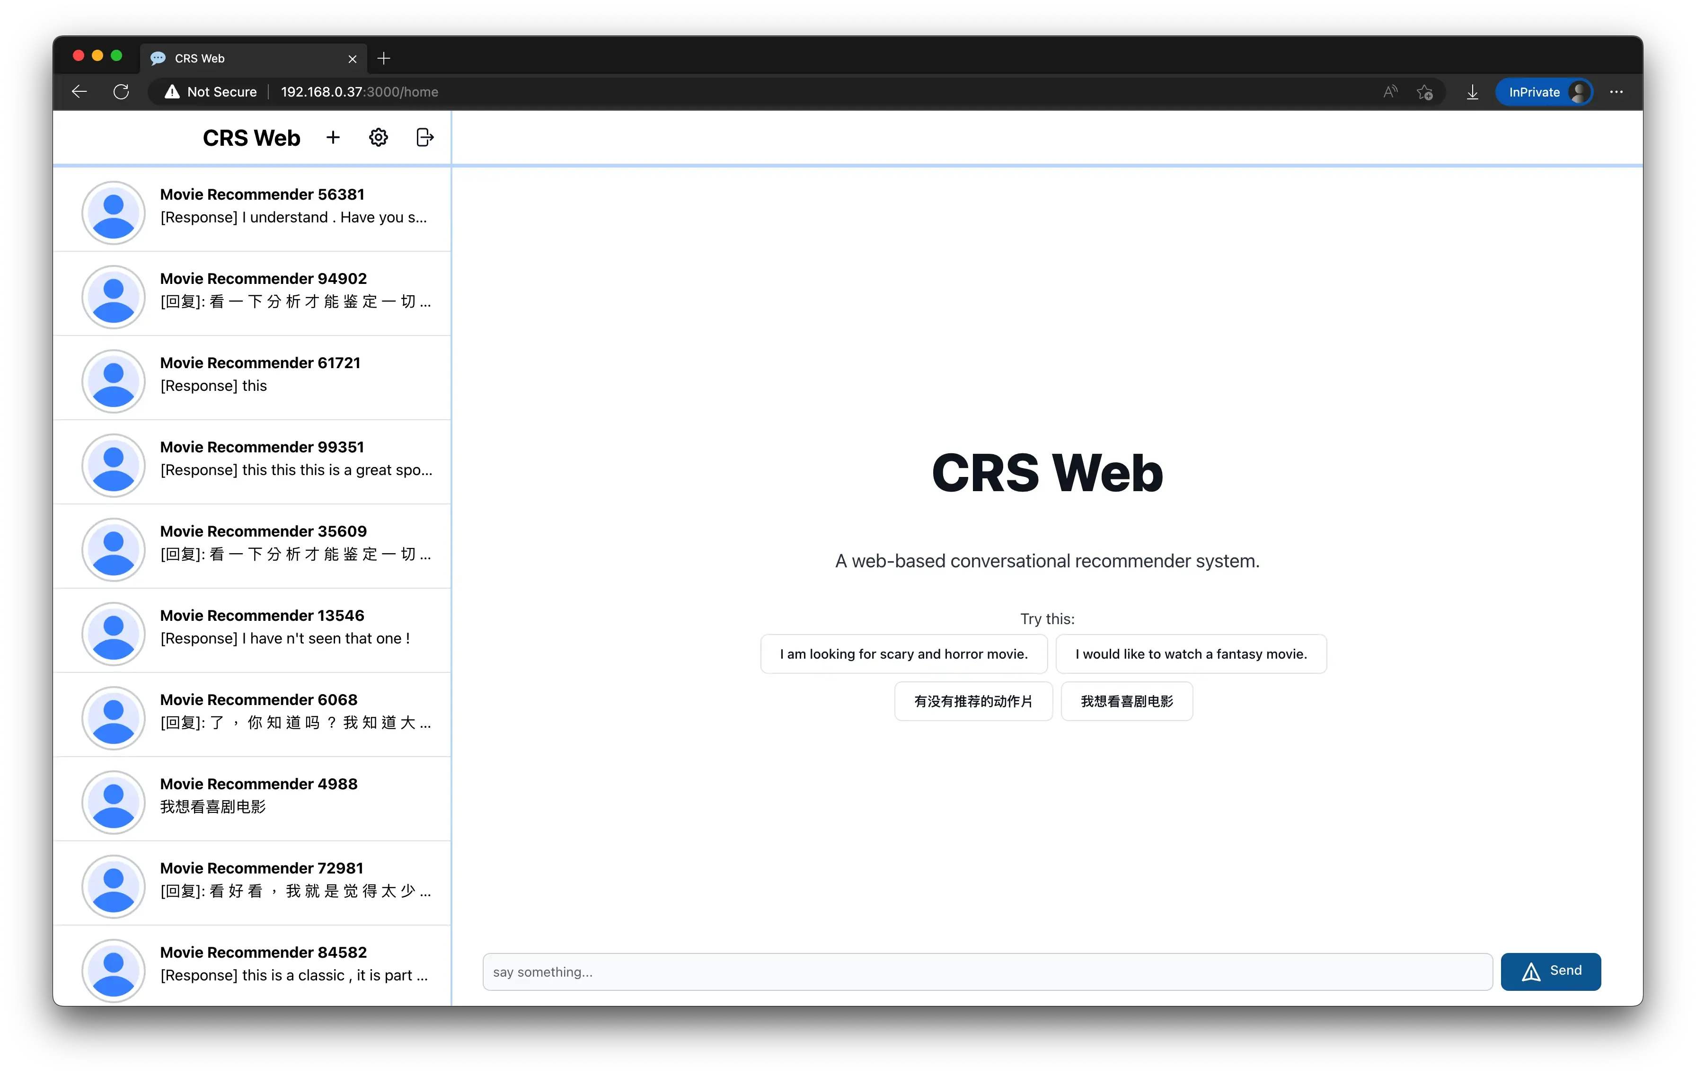Open Movie Recommender 84582 conversation
The height and width of the screenshot is (1076, 1696).
[x=252, y=965]
